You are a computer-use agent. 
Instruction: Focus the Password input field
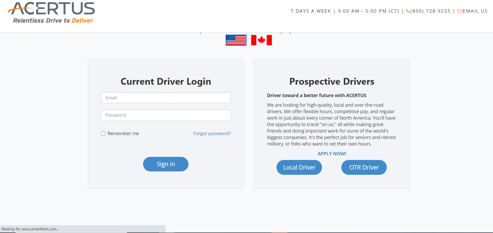pos(166,115)
